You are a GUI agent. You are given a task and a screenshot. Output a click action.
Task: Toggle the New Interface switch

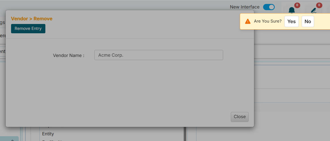[269, 7]
